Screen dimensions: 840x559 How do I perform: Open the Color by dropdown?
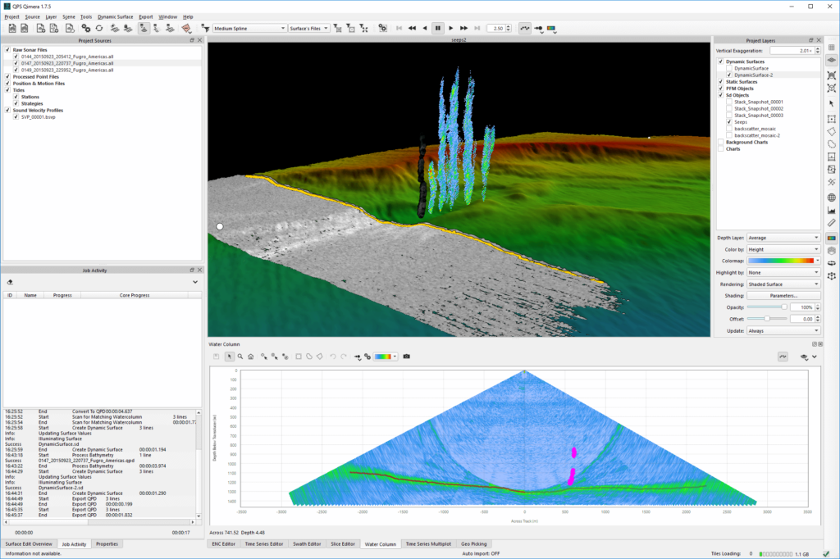783,249
